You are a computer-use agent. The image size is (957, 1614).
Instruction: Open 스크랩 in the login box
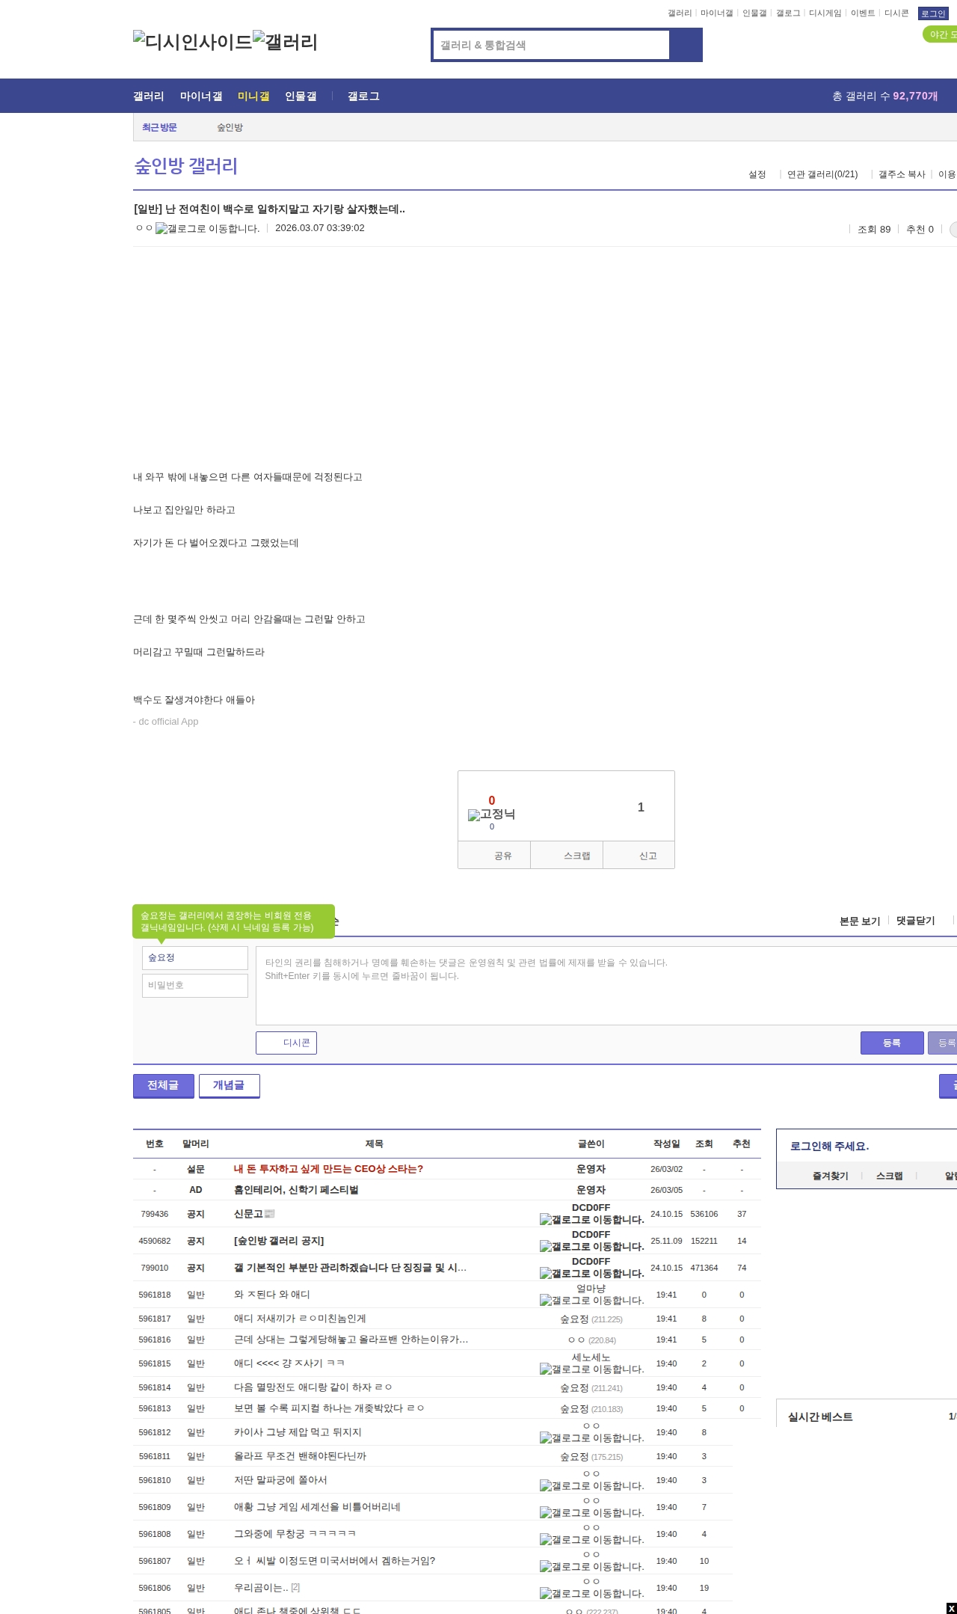click(x=890, y=1176)
